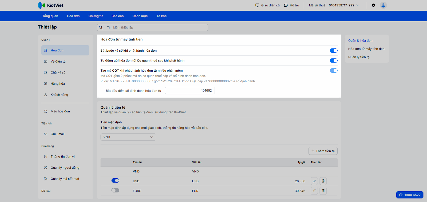
Task: Enable the EURO currency switch
Action: [115, 190]
